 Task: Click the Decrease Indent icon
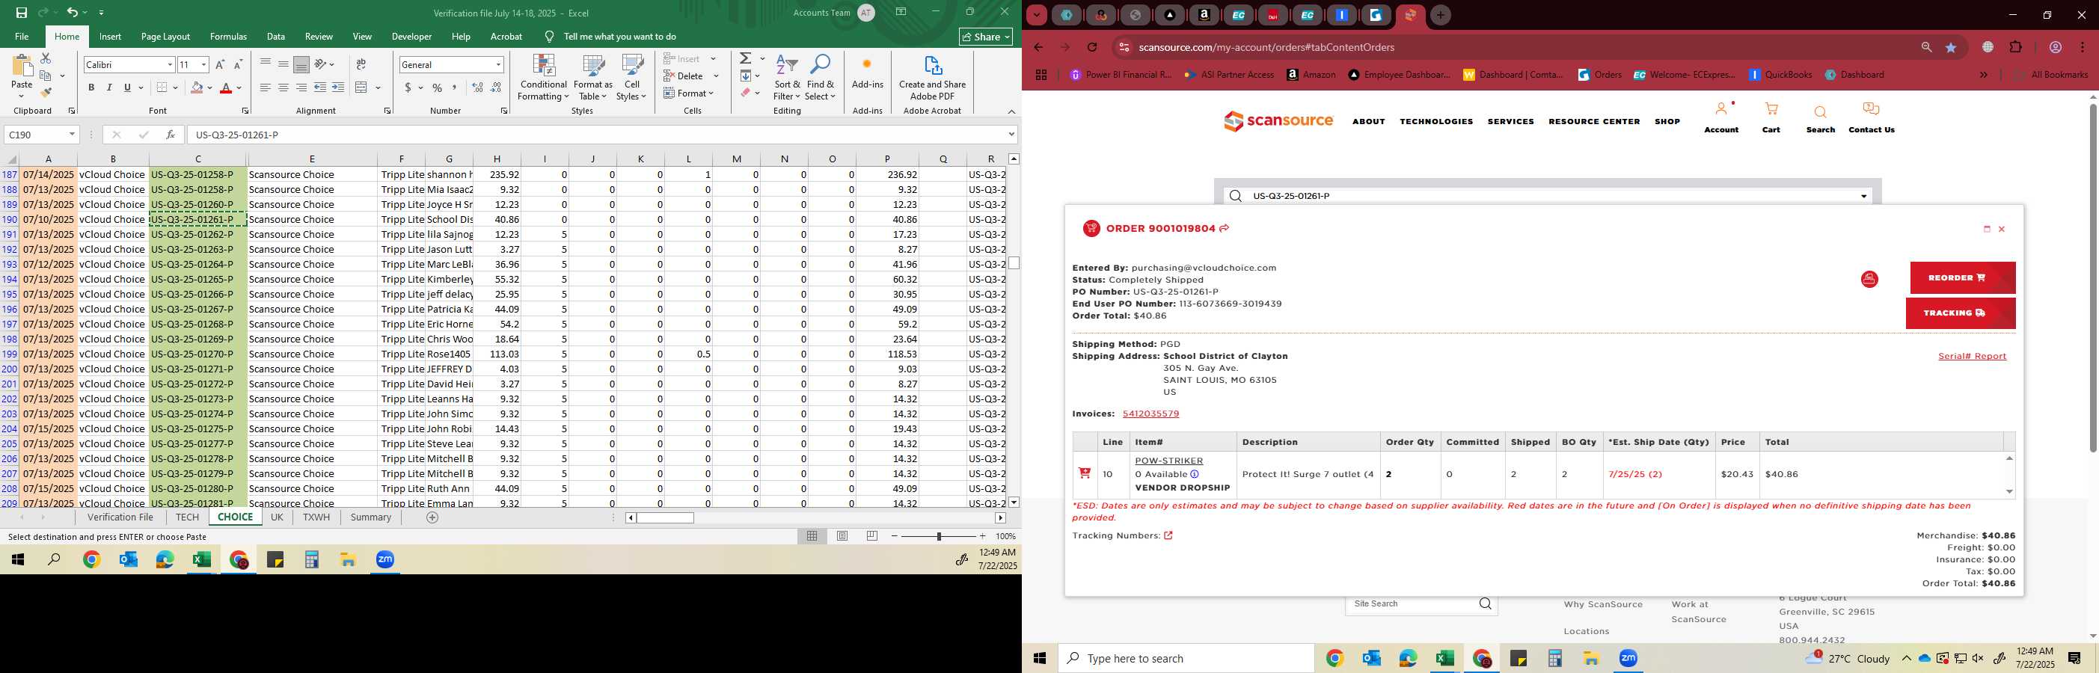320,88
